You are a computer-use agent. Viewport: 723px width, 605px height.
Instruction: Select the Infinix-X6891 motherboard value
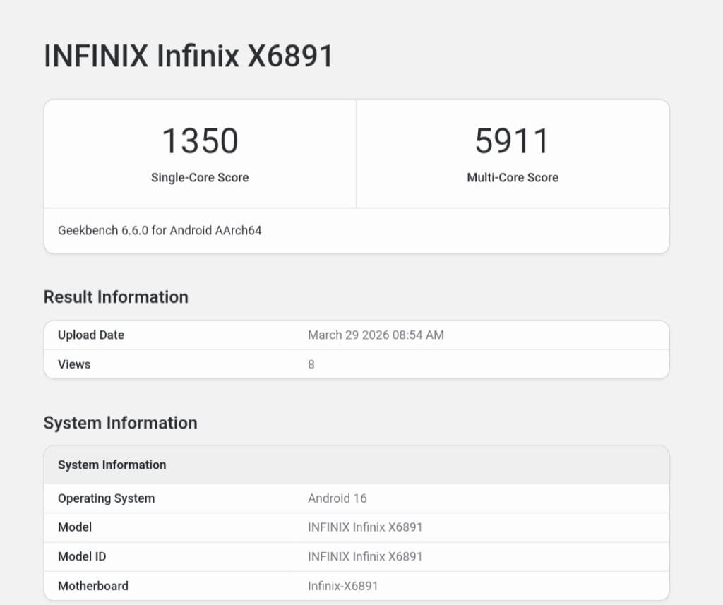click(343, 586)
